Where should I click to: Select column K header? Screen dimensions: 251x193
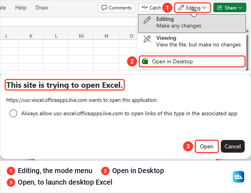(x=31, y=36)
